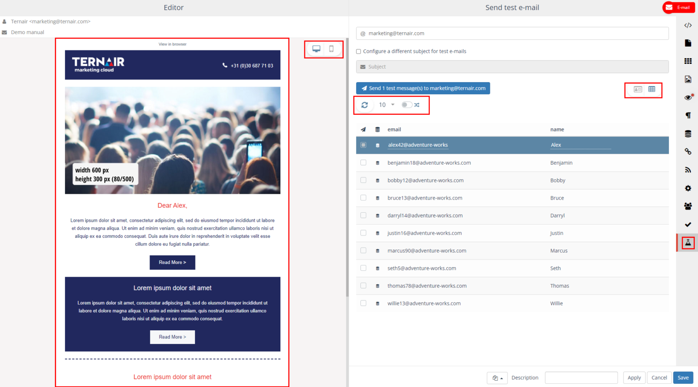This screenshot has height=387, width=698.
Task: Open the gear settings icon in sidebar
Action: [x=688, y=188]
